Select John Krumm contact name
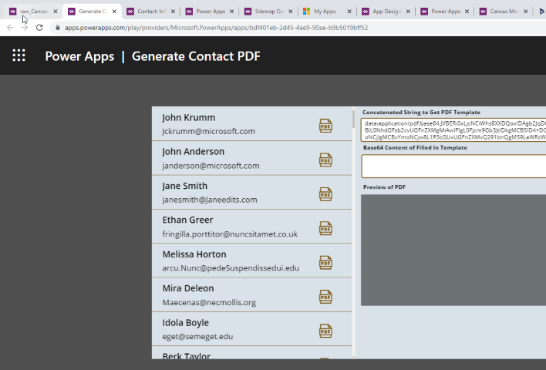Screen dimensions: 546x370 pyautogui.click(x=189, y=118)
